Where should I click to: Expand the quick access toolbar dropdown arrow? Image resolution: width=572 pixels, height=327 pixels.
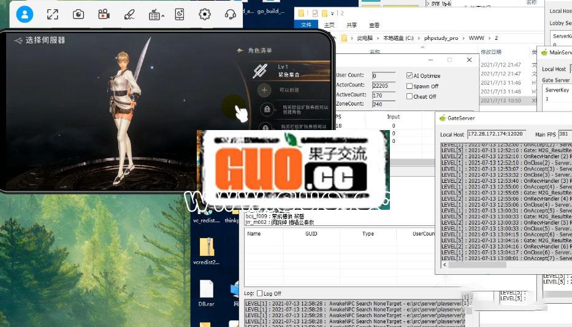pos(332,14)
